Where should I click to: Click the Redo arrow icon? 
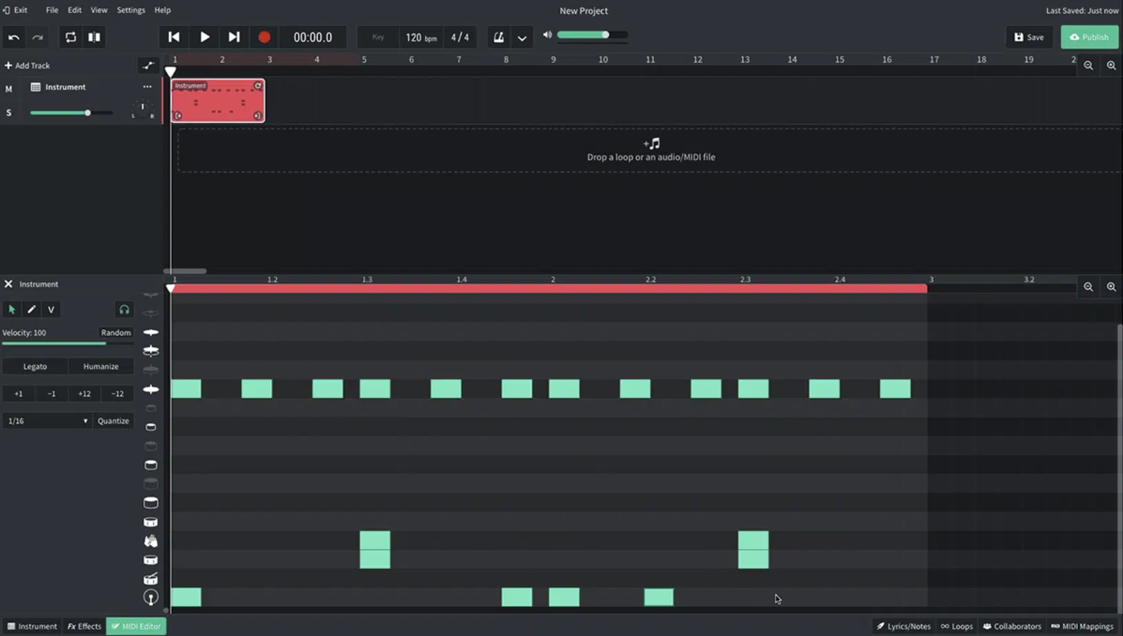[x=38, y=37]
